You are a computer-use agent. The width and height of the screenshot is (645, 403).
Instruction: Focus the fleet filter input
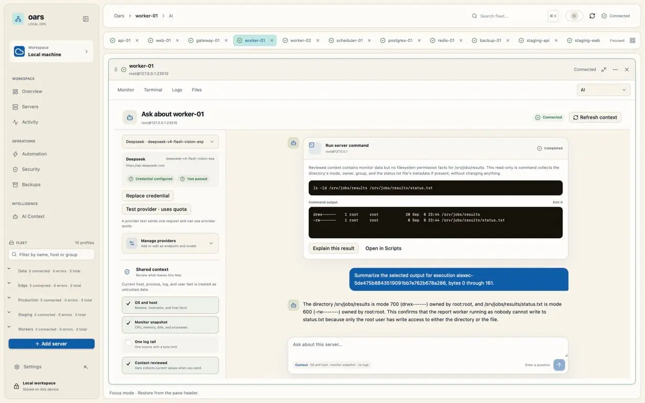[51, 254]
